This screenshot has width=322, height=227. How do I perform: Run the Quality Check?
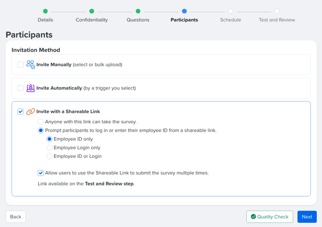270,217
